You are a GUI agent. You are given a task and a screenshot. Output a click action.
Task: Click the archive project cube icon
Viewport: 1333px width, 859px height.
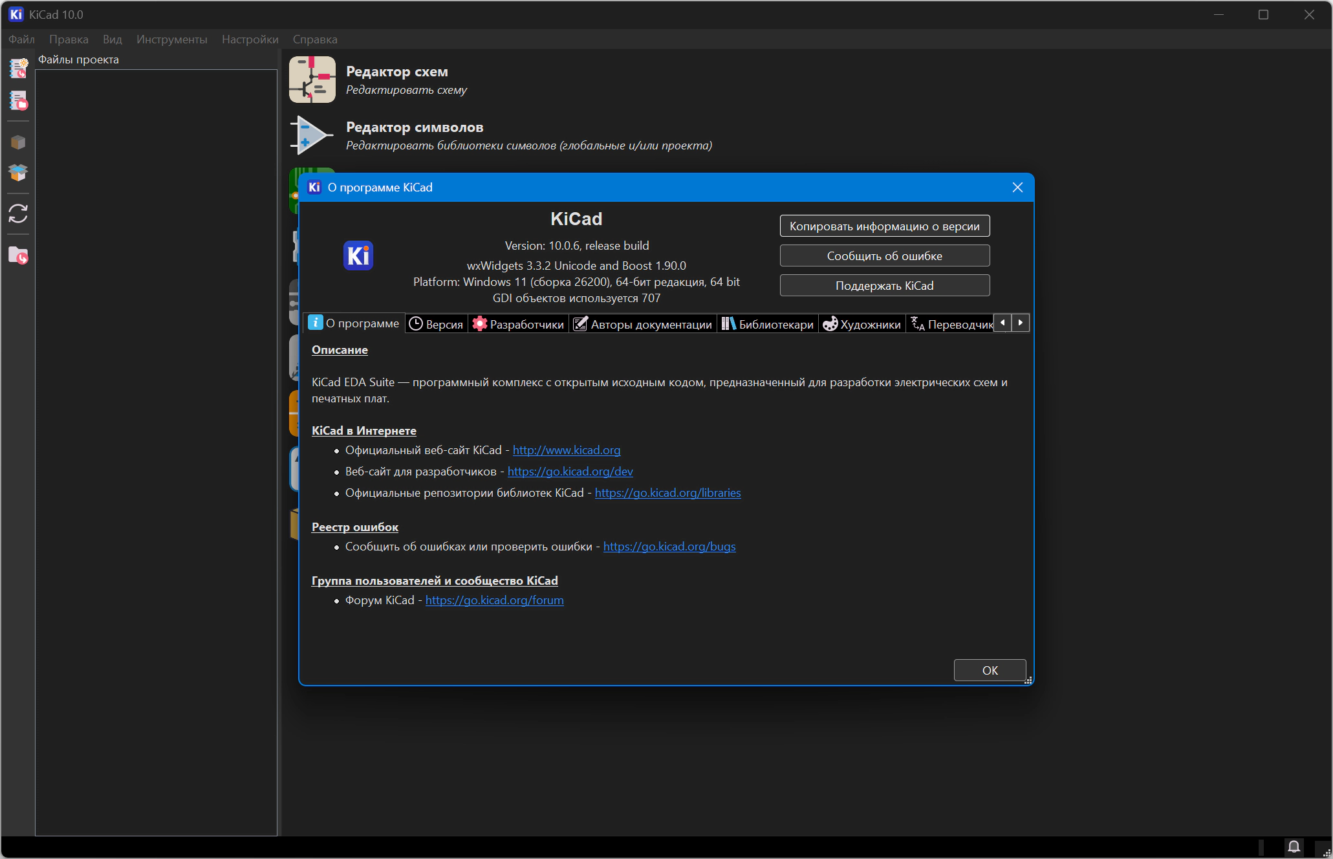(18, 142)
